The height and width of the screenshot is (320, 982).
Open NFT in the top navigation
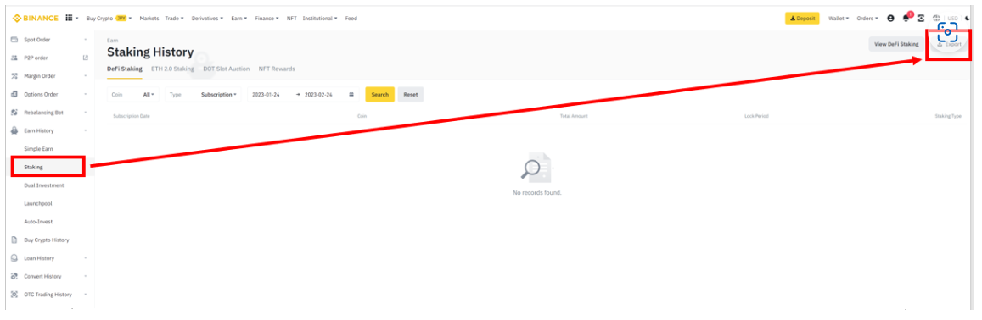pos(291,18)
